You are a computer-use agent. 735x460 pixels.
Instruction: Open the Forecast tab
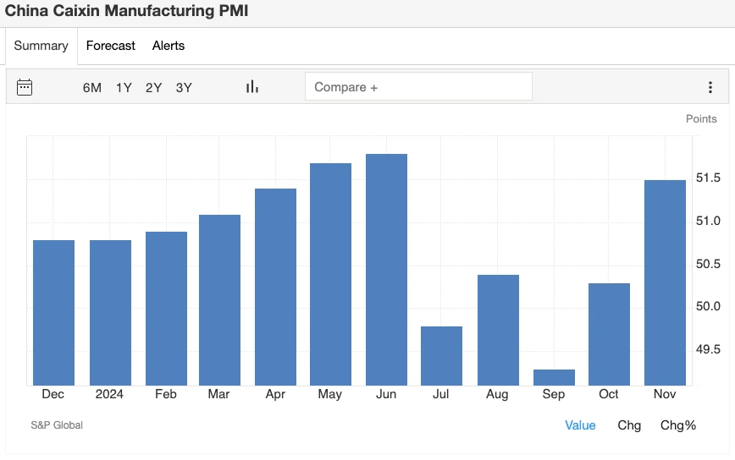[x=111, y=46]
